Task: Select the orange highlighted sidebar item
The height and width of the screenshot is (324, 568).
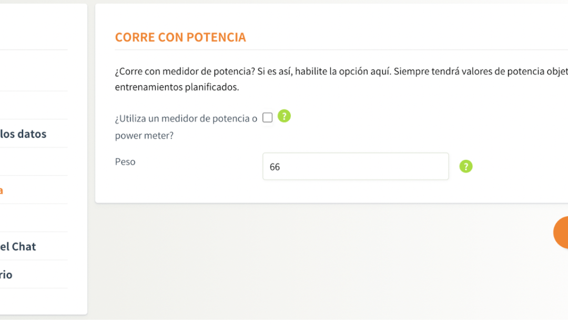Action: [2, 190]
